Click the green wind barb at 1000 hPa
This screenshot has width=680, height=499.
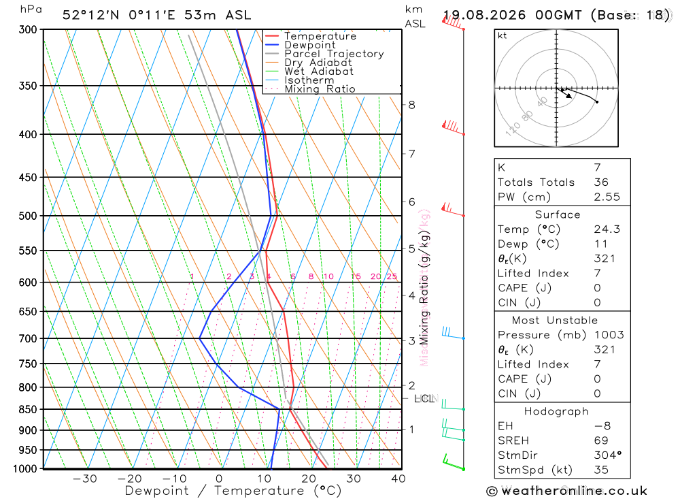453,462
